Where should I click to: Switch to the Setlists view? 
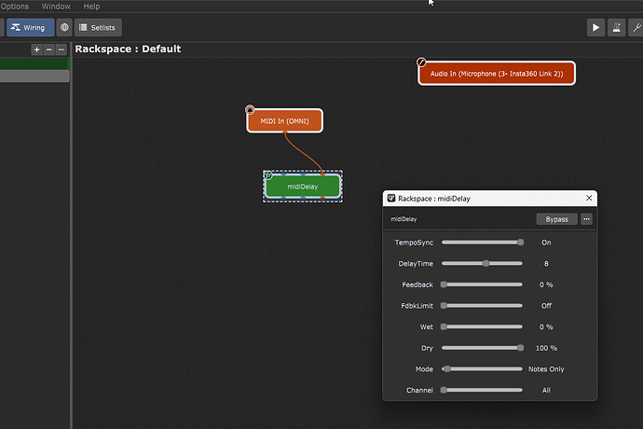coord(98,28)
